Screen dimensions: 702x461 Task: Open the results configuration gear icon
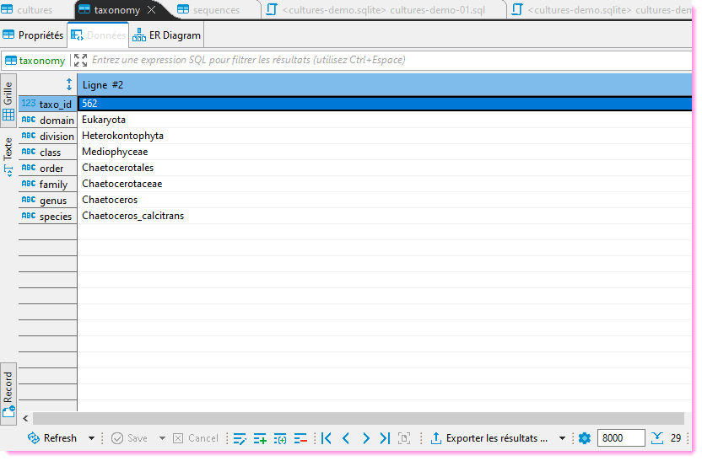[584, 438]
